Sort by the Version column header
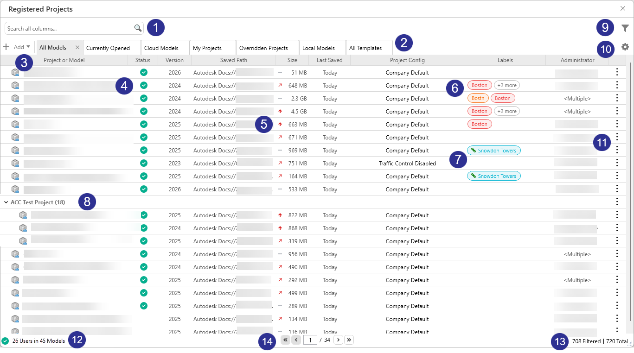Image resolution: width=634 pixels, height=353 pixels. tap(175, 60)
